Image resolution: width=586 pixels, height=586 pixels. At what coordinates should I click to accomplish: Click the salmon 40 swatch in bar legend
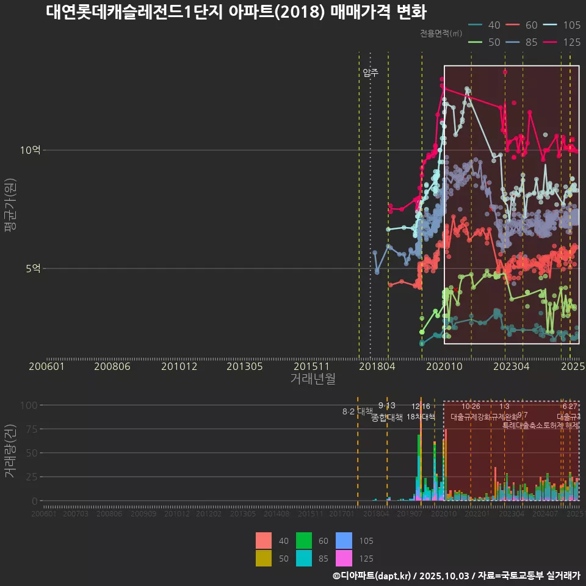[x=263, y=541]
